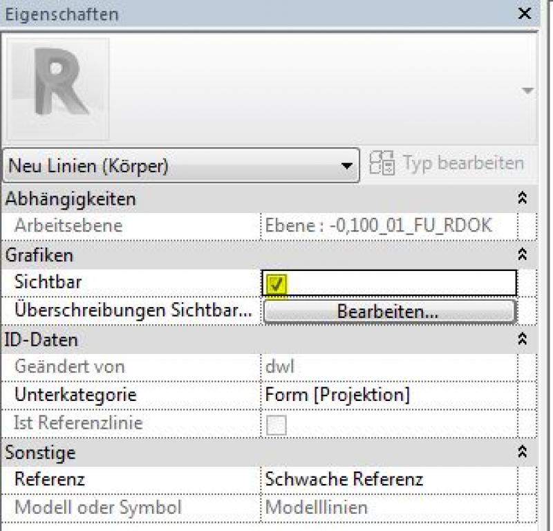
Task: Click the Eigenschaften title bar
Action: 207,14
